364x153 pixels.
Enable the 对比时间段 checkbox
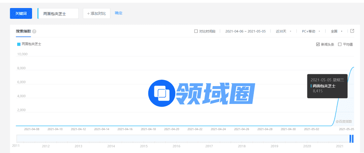coord(196,31)
